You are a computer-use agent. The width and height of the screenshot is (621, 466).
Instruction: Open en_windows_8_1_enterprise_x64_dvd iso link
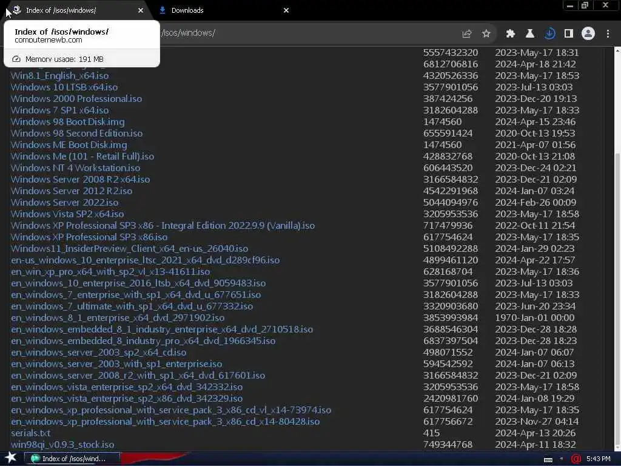pyautogui.click(x=118, y=317)
